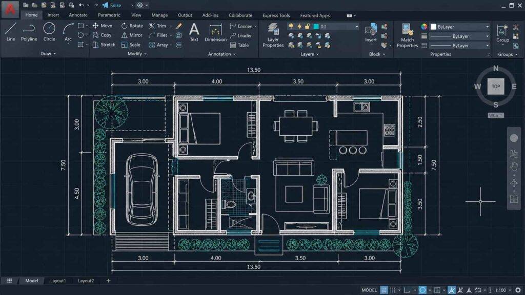Select the Pan hand tool in navigation bar
This screenshot has width=525, height=295.
coord(514,166)
